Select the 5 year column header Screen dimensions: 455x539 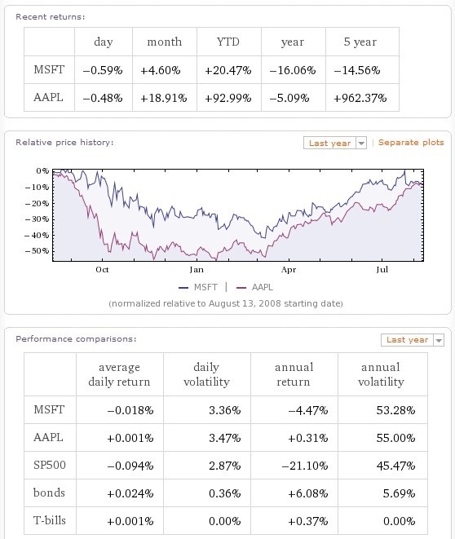(360, 42)
